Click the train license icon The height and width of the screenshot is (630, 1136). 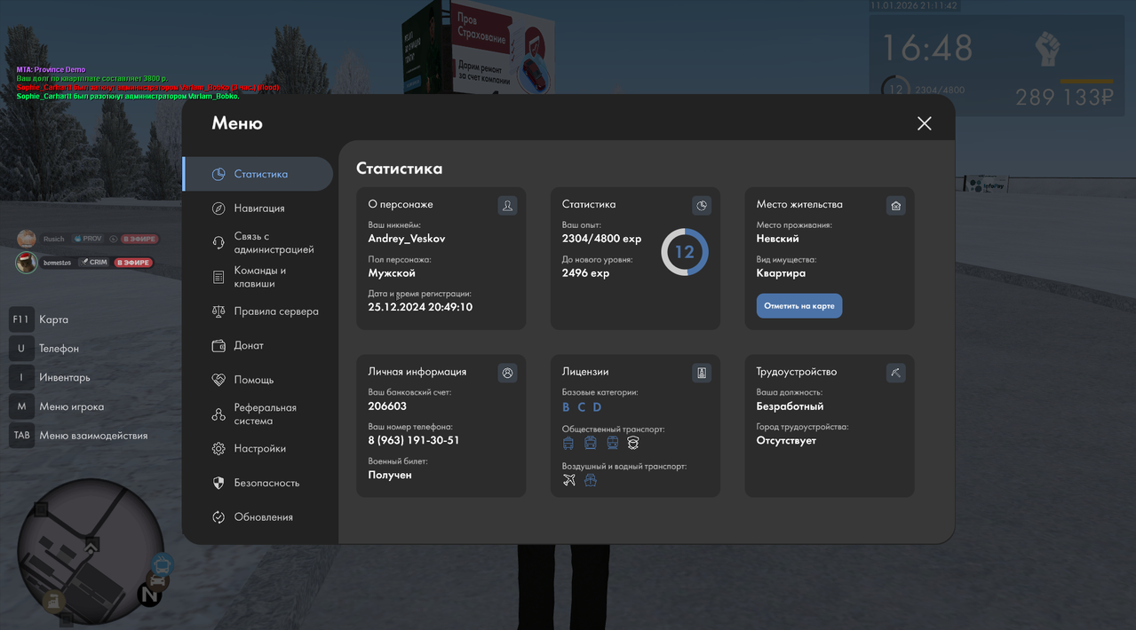(x=612, y=443)
